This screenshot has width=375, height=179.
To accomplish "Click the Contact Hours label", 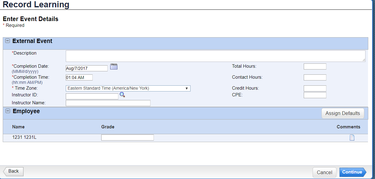I will point(247,77).
